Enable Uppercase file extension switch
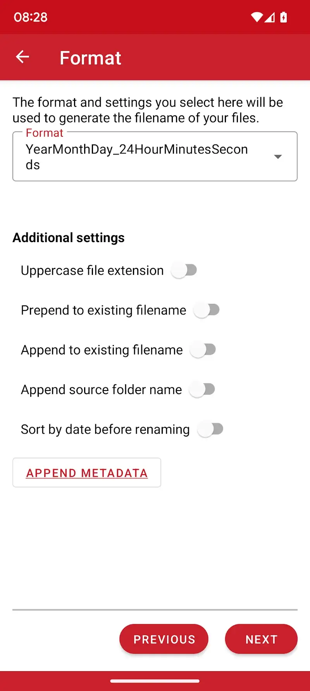The width and height of the screenshot is (310, 691). (x=184, y=270)
